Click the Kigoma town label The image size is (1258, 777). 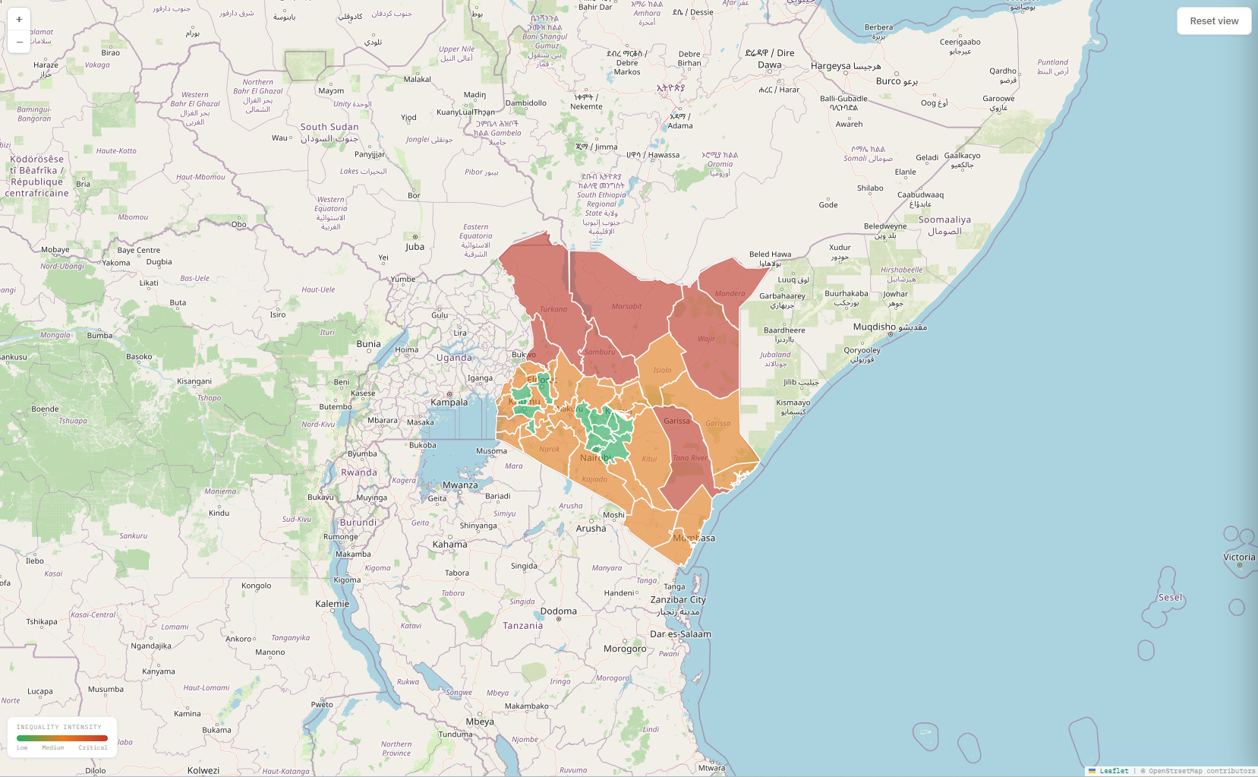click(348, 580)
